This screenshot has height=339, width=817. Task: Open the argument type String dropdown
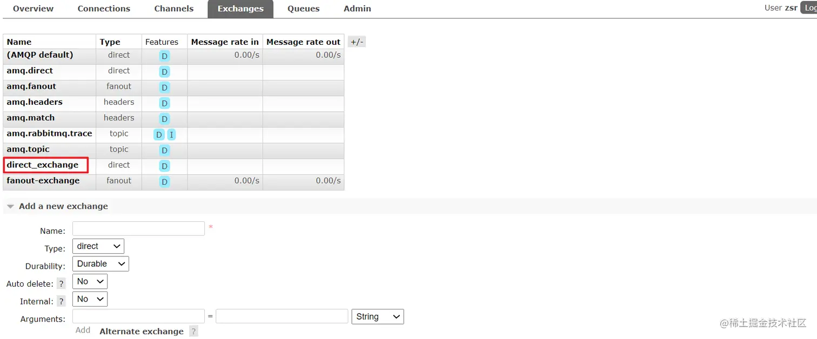377,317
